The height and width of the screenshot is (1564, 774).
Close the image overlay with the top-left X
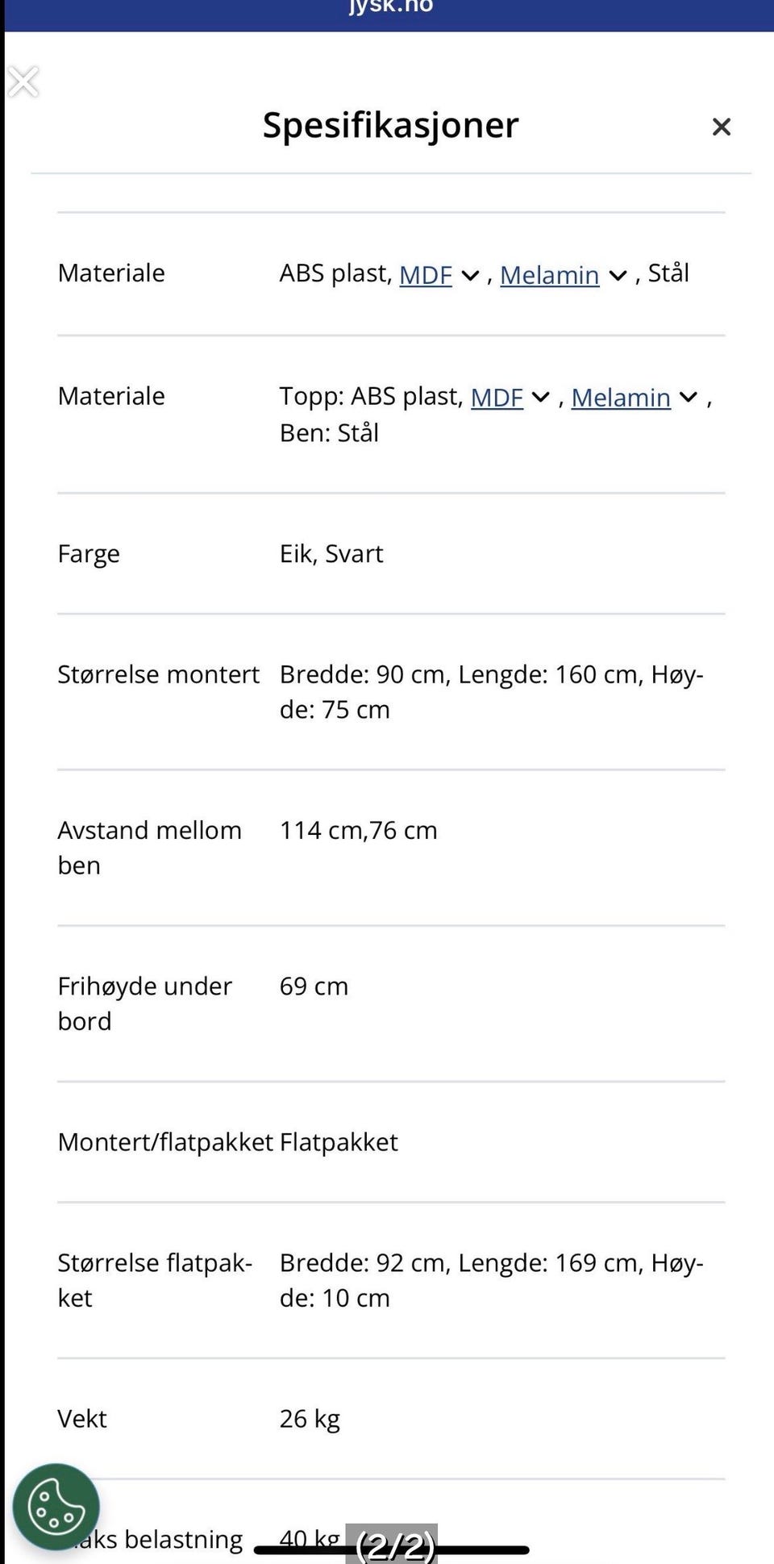tap(23, 81)
